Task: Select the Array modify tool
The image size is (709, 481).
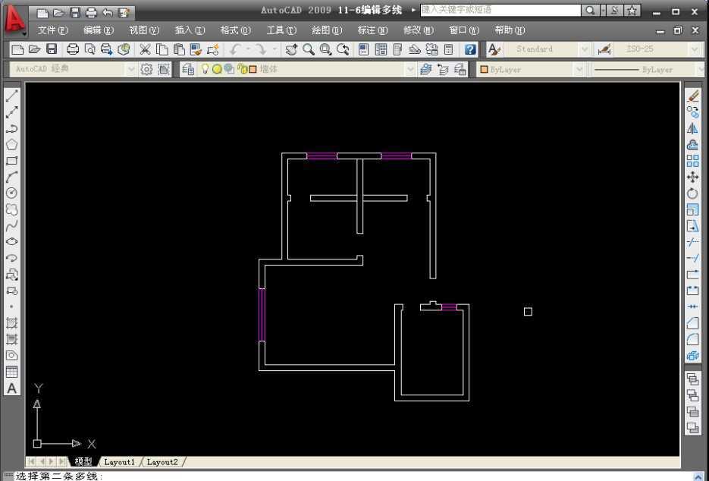Action: pos(693,161)
